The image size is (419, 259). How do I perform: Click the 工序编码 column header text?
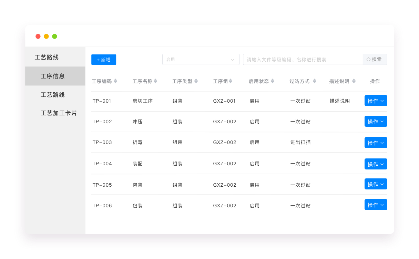(102, 81)
